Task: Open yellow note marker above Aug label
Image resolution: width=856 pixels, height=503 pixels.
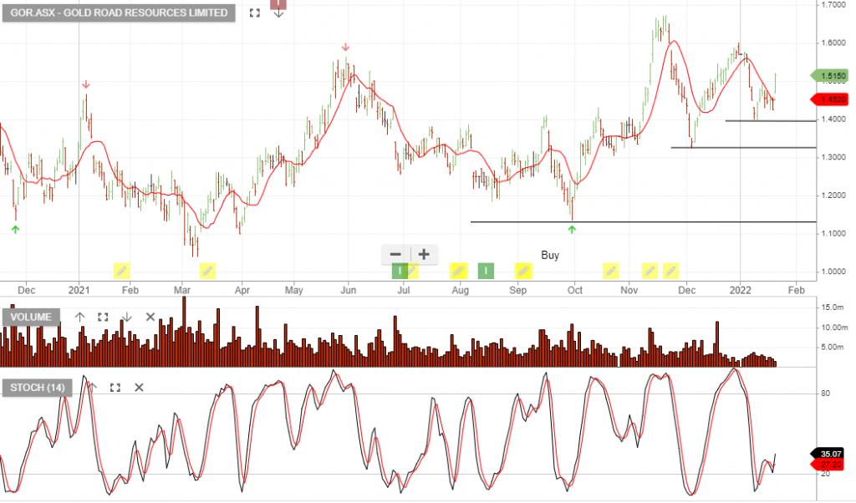Action: click(459, 271)
